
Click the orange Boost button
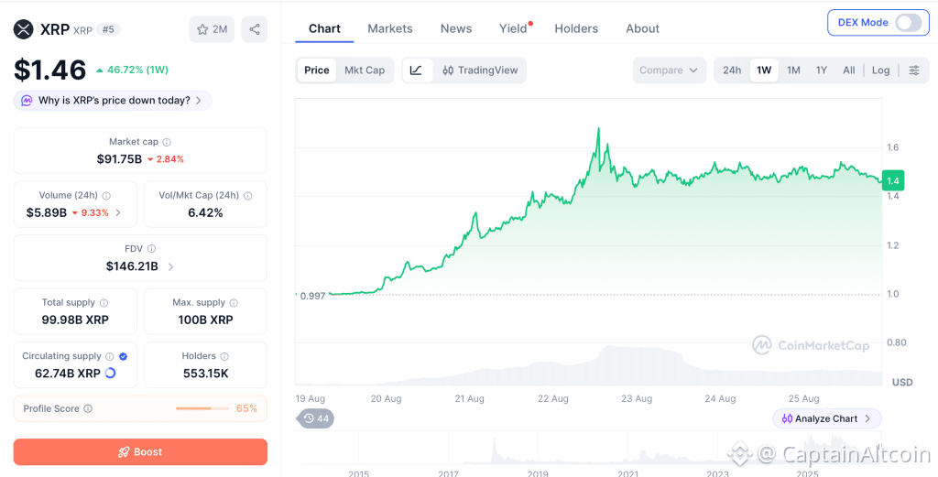[x=140, y=452]
